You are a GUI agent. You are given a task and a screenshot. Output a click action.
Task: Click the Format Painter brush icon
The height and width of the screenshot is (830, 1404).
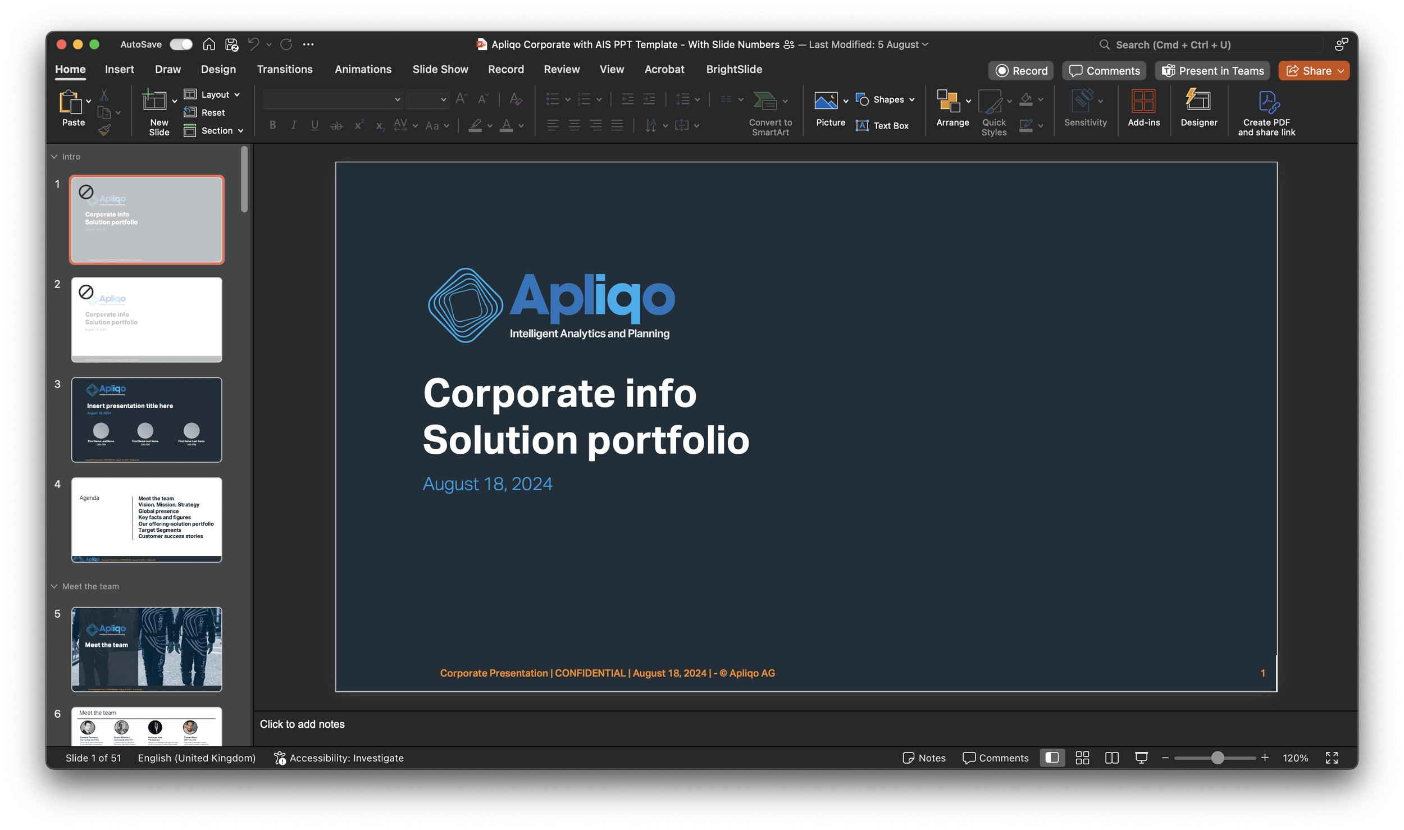click(x=104, y=130)
